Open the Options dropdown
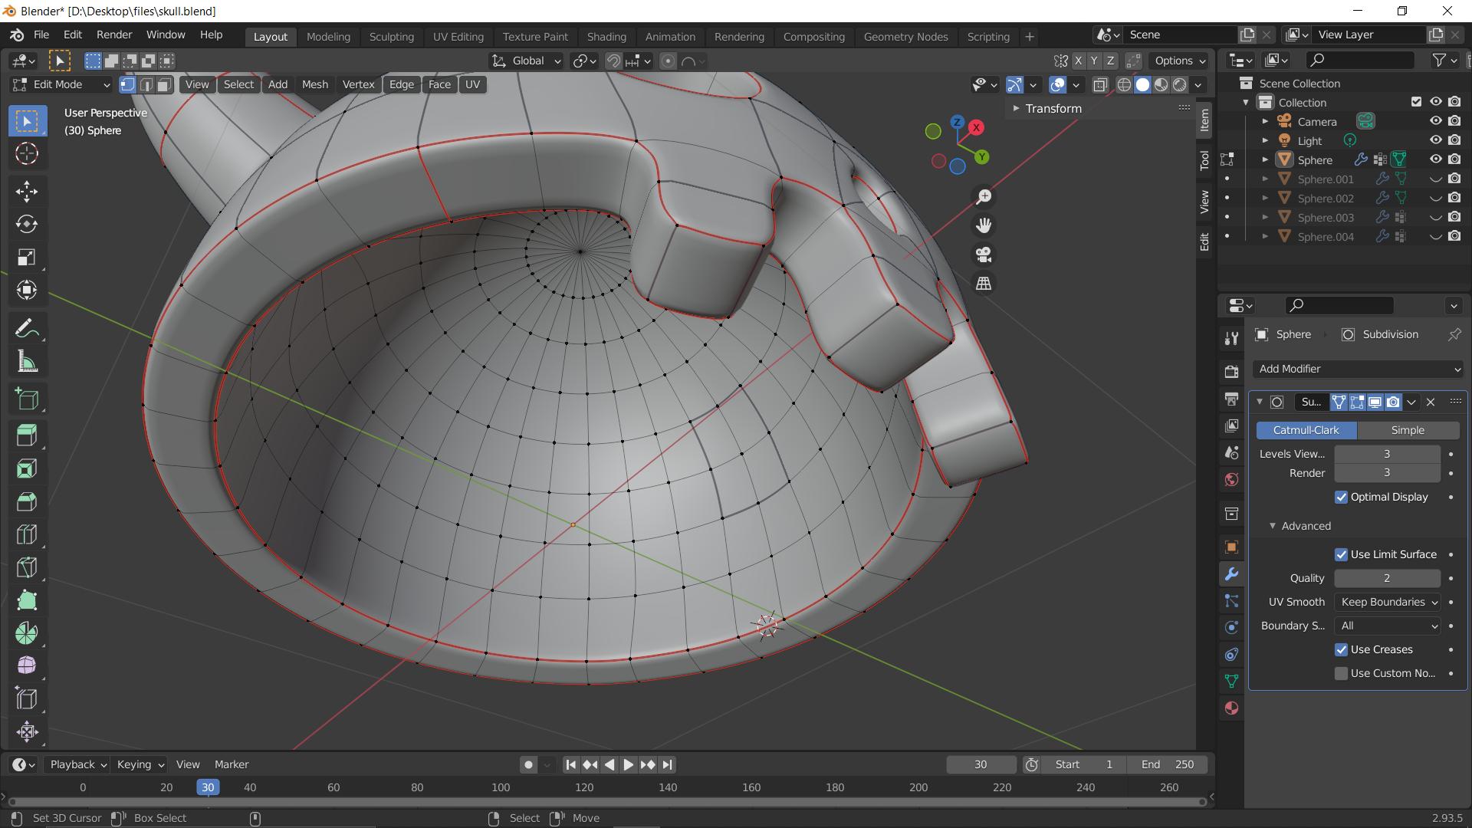Viewport: 1472px width, 828px height. [x=1180, y=61]
